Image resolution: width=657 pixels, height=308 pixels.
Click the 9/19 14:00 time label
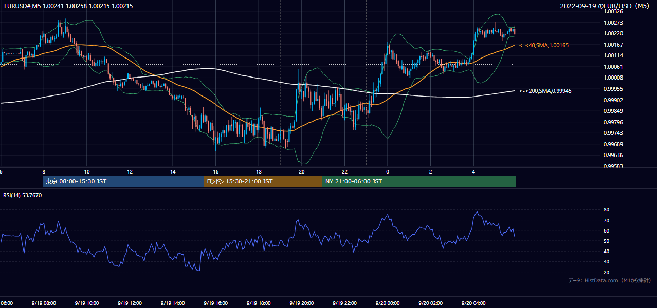[173, 303]
